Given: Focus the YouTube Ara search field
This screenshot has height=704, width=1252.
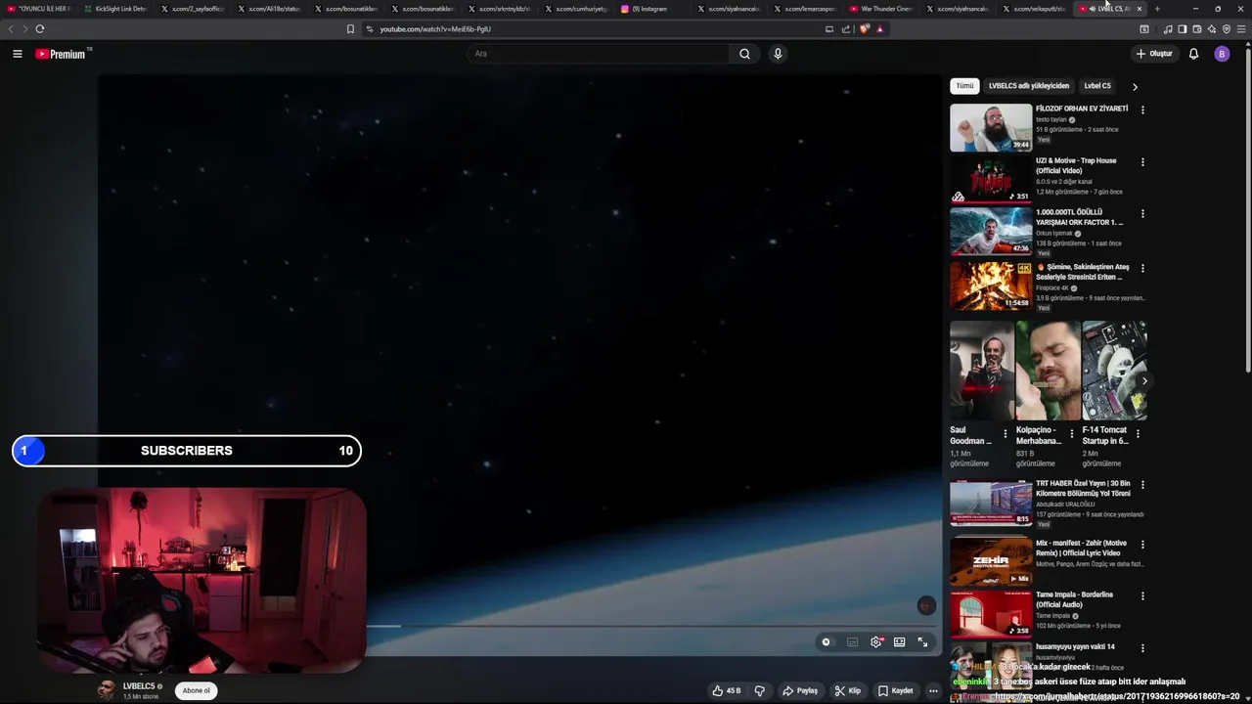Looking at the screenshot, I should coord(599,54).
